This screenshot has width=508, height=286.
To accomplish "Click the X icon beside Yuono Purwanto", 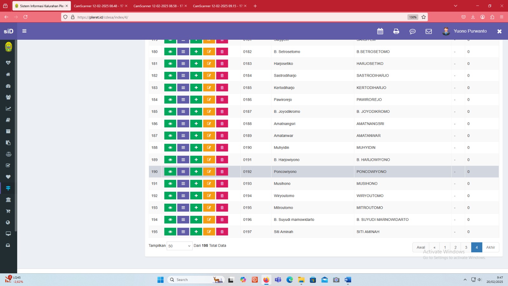I will pyautogui.click(x=499, y=31).
